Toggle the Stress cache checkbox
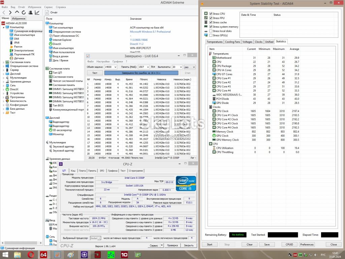Viewport: 345px width, 259px height. 211,22
